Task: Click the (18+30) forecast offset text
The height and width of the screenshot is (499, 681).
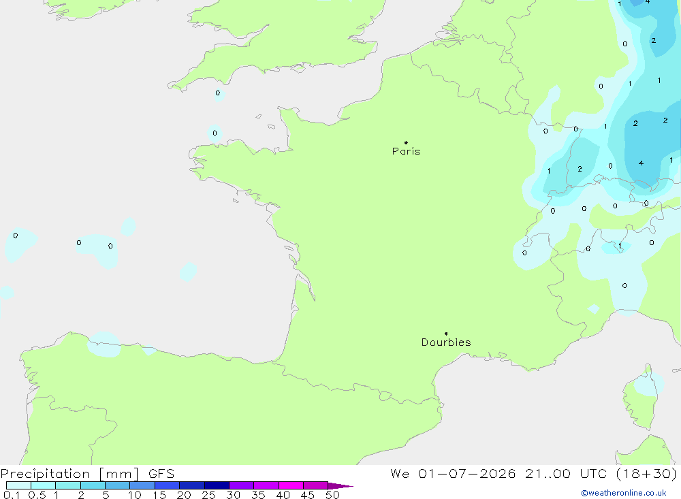Action: click(646, 473)
